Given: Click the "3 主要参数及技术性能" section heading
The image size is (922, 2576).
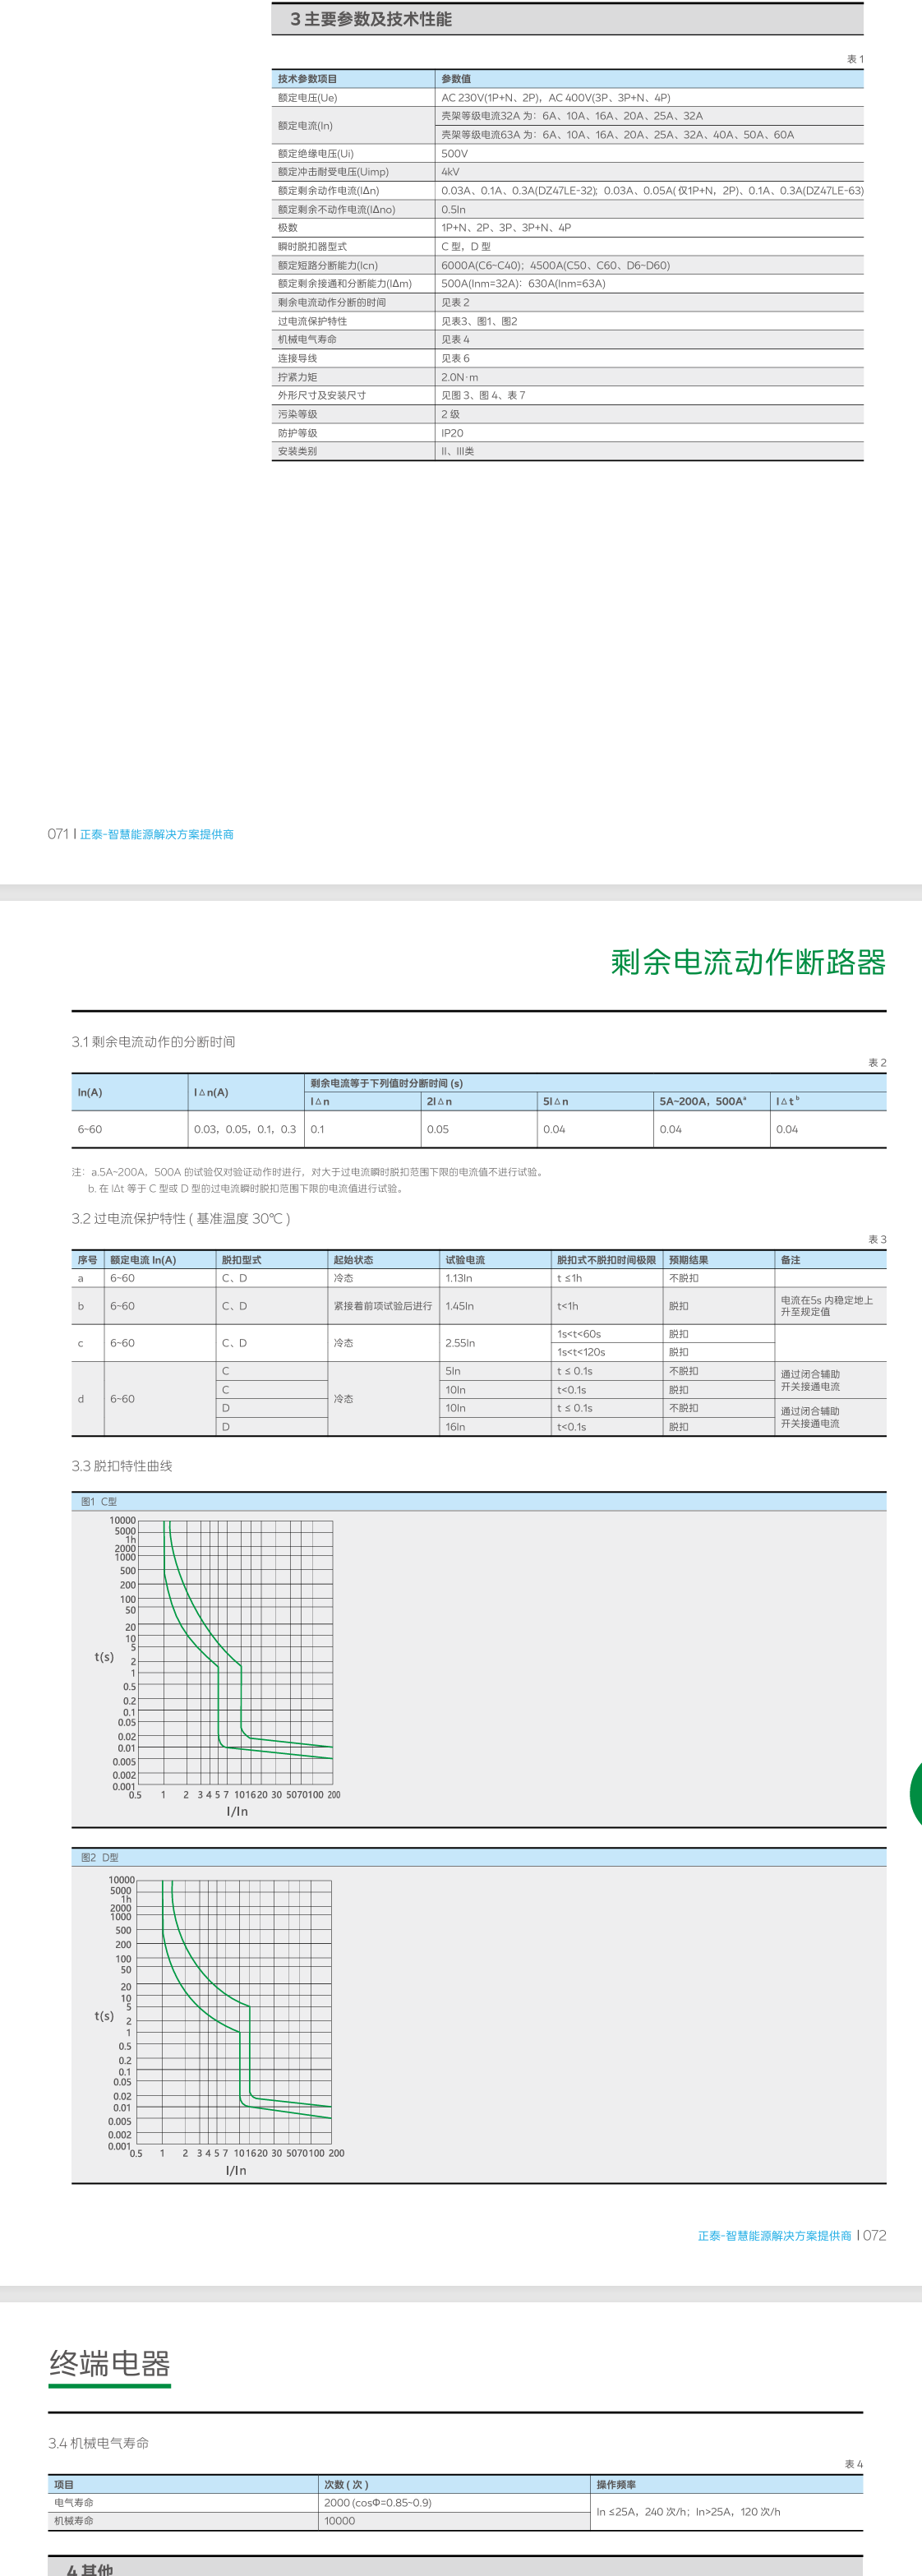Looking at the screenshot, I should 371,19.
